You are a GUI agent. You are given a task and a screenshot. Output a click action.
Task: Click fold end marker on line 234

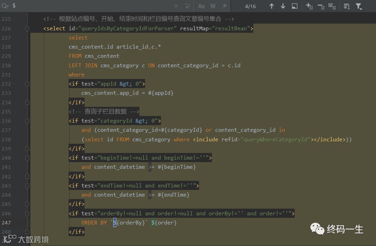pyautogui.click(x=27, y=103)
